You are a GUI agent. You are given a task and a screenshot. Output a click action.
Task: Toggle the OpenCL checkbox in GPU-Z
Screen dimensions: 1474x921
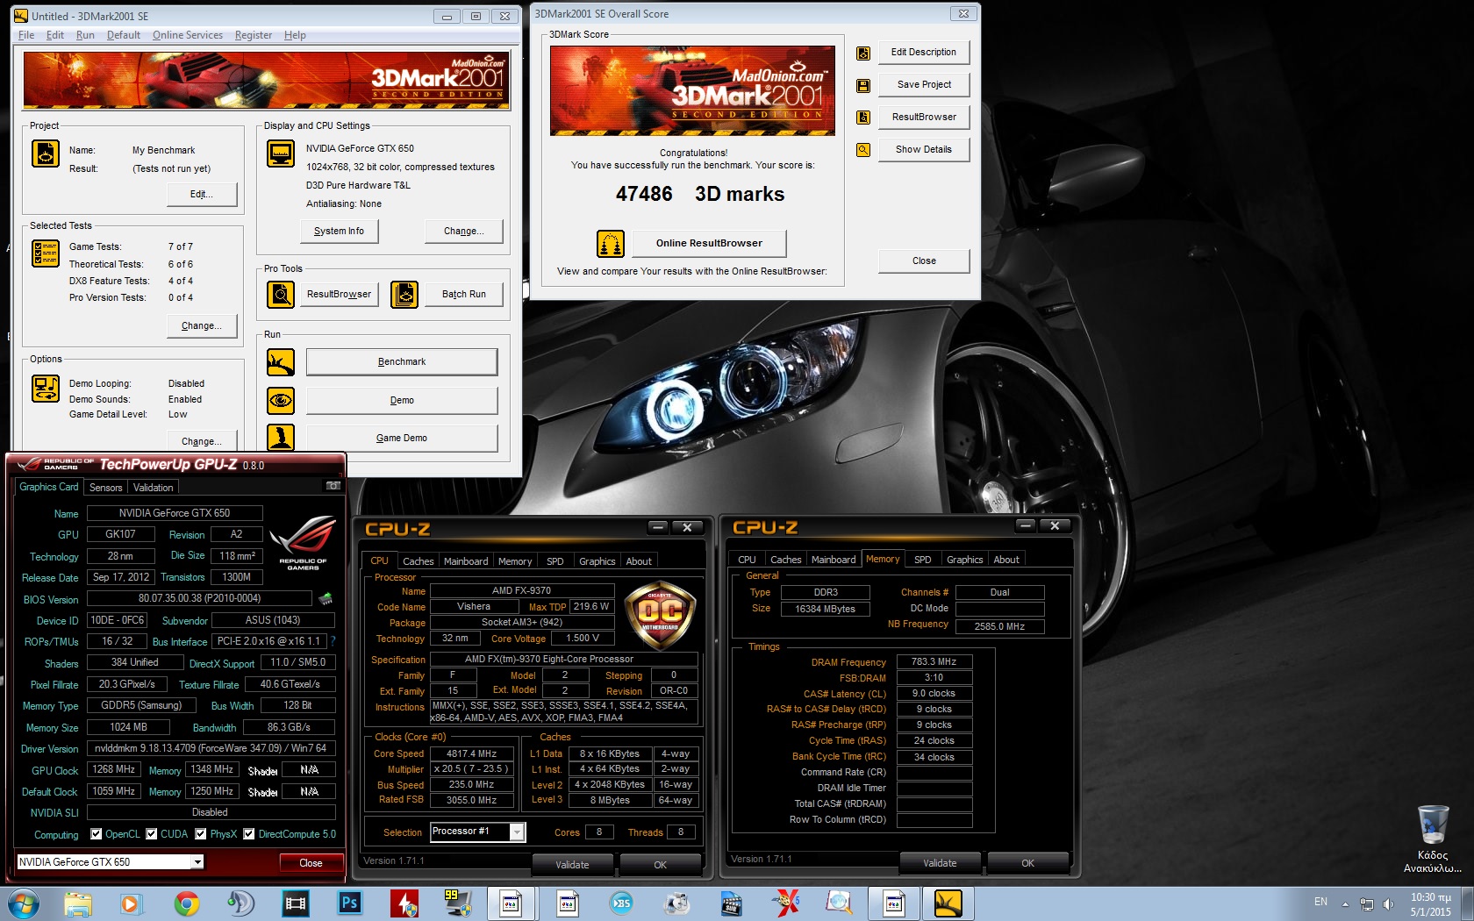click(x=97, y=834)
